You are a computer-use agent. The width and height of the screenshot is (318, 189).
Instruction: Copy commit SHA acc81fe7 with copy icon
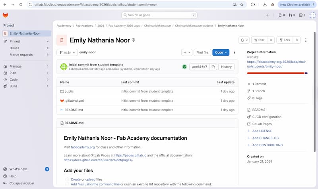[213, 67]
